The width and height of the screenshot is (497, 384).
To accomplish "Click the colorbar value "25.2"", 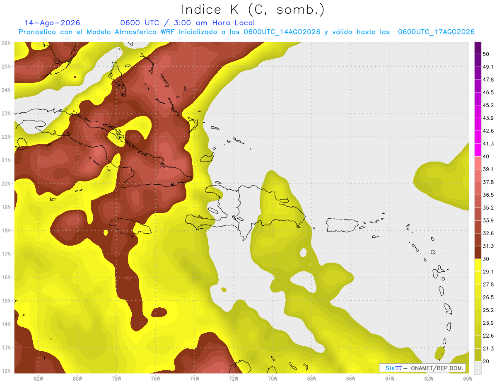I will pos(488,310).
